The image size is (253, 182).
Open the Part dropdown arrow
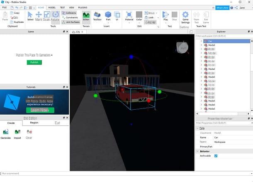click(x=108, y=23)
